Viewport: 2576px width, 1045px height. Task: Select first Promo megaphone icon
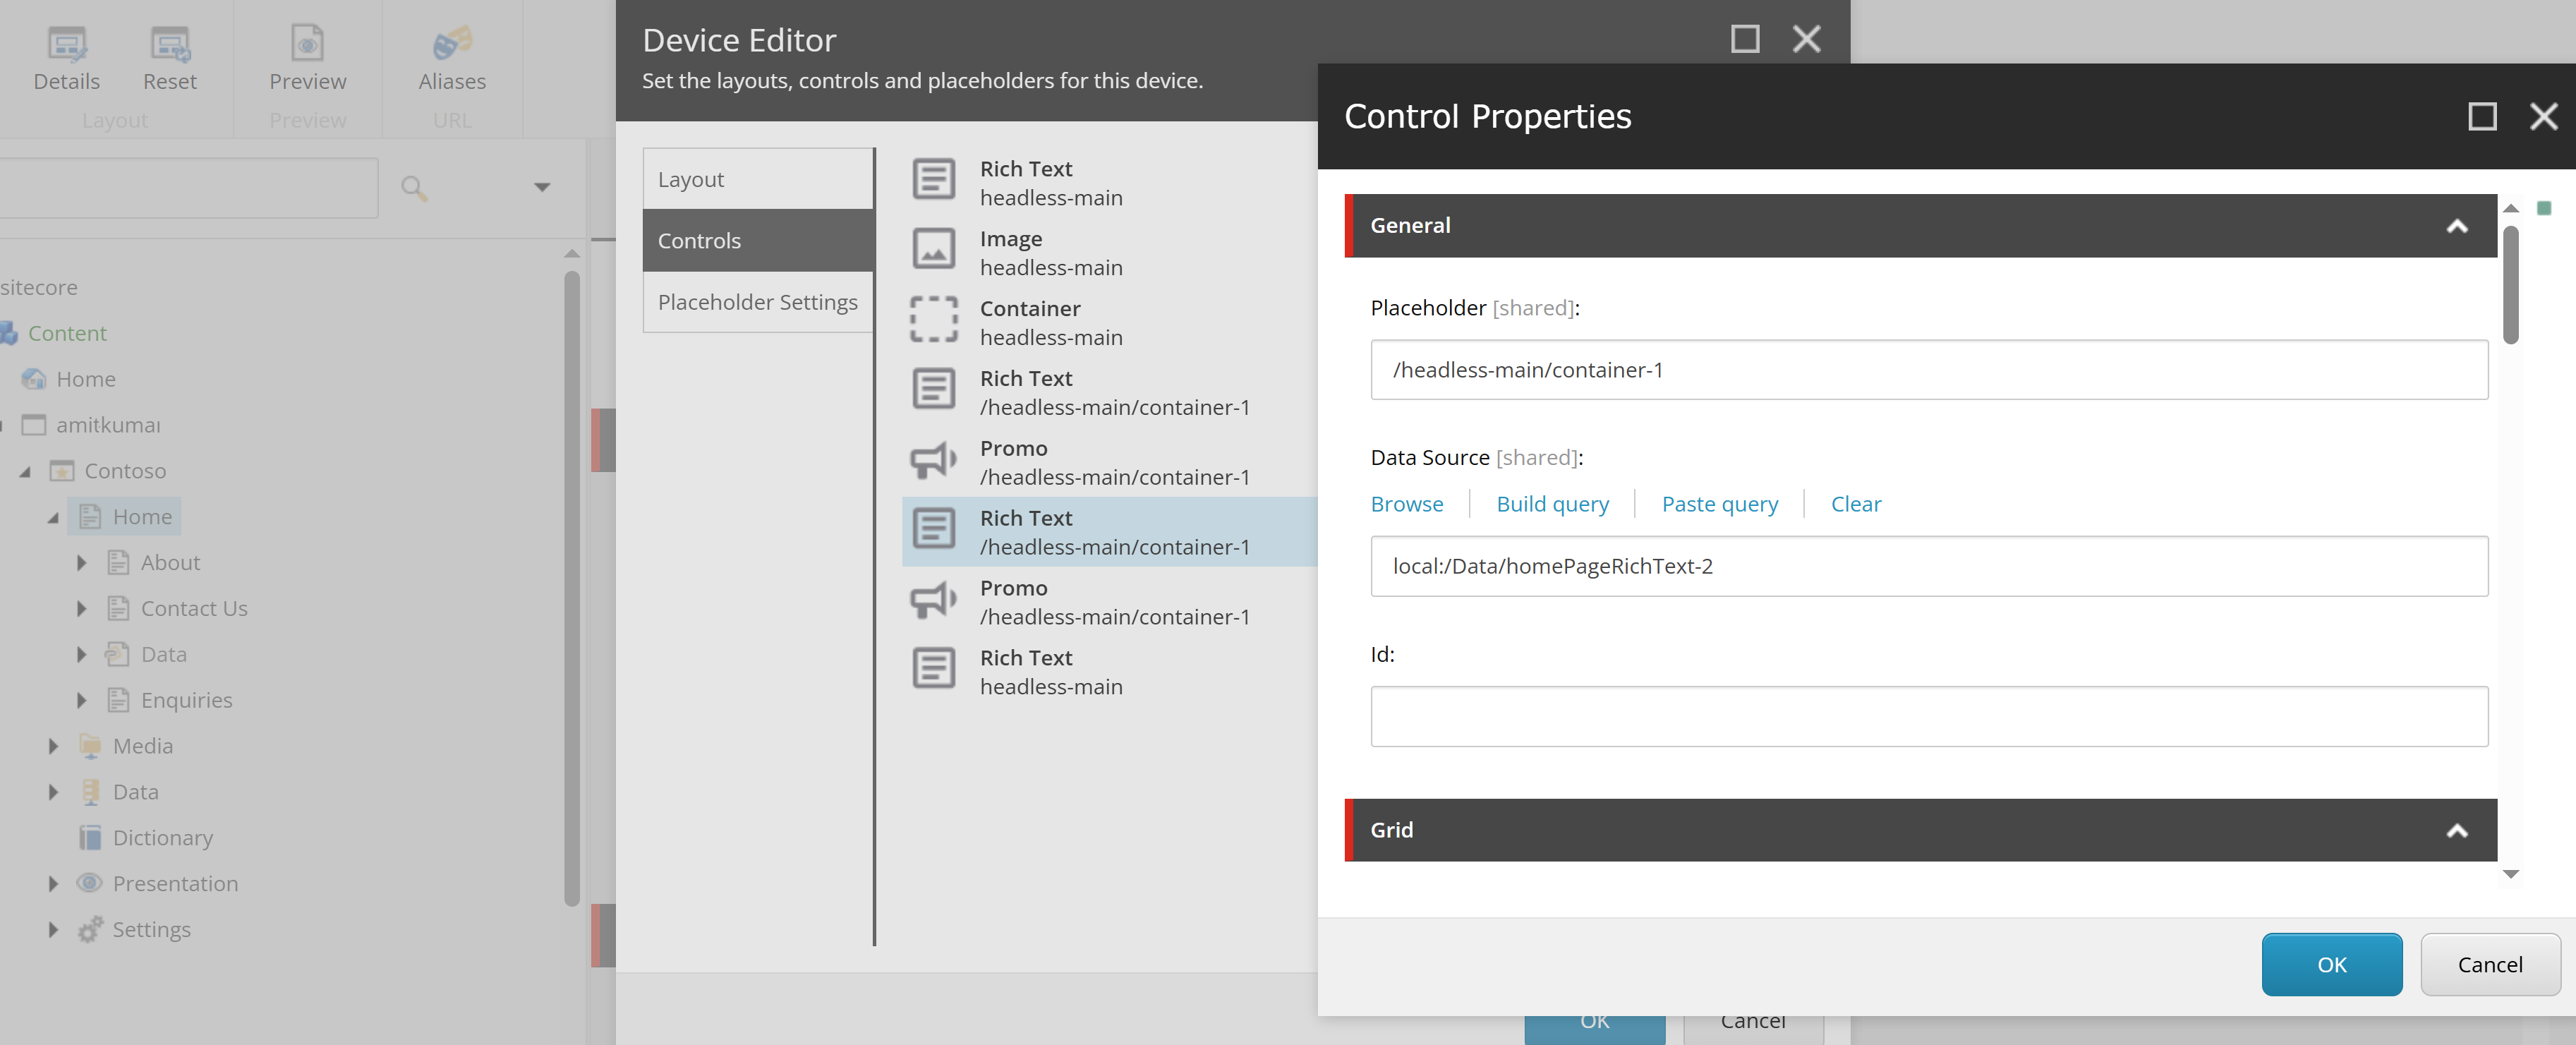pos(934,460)
